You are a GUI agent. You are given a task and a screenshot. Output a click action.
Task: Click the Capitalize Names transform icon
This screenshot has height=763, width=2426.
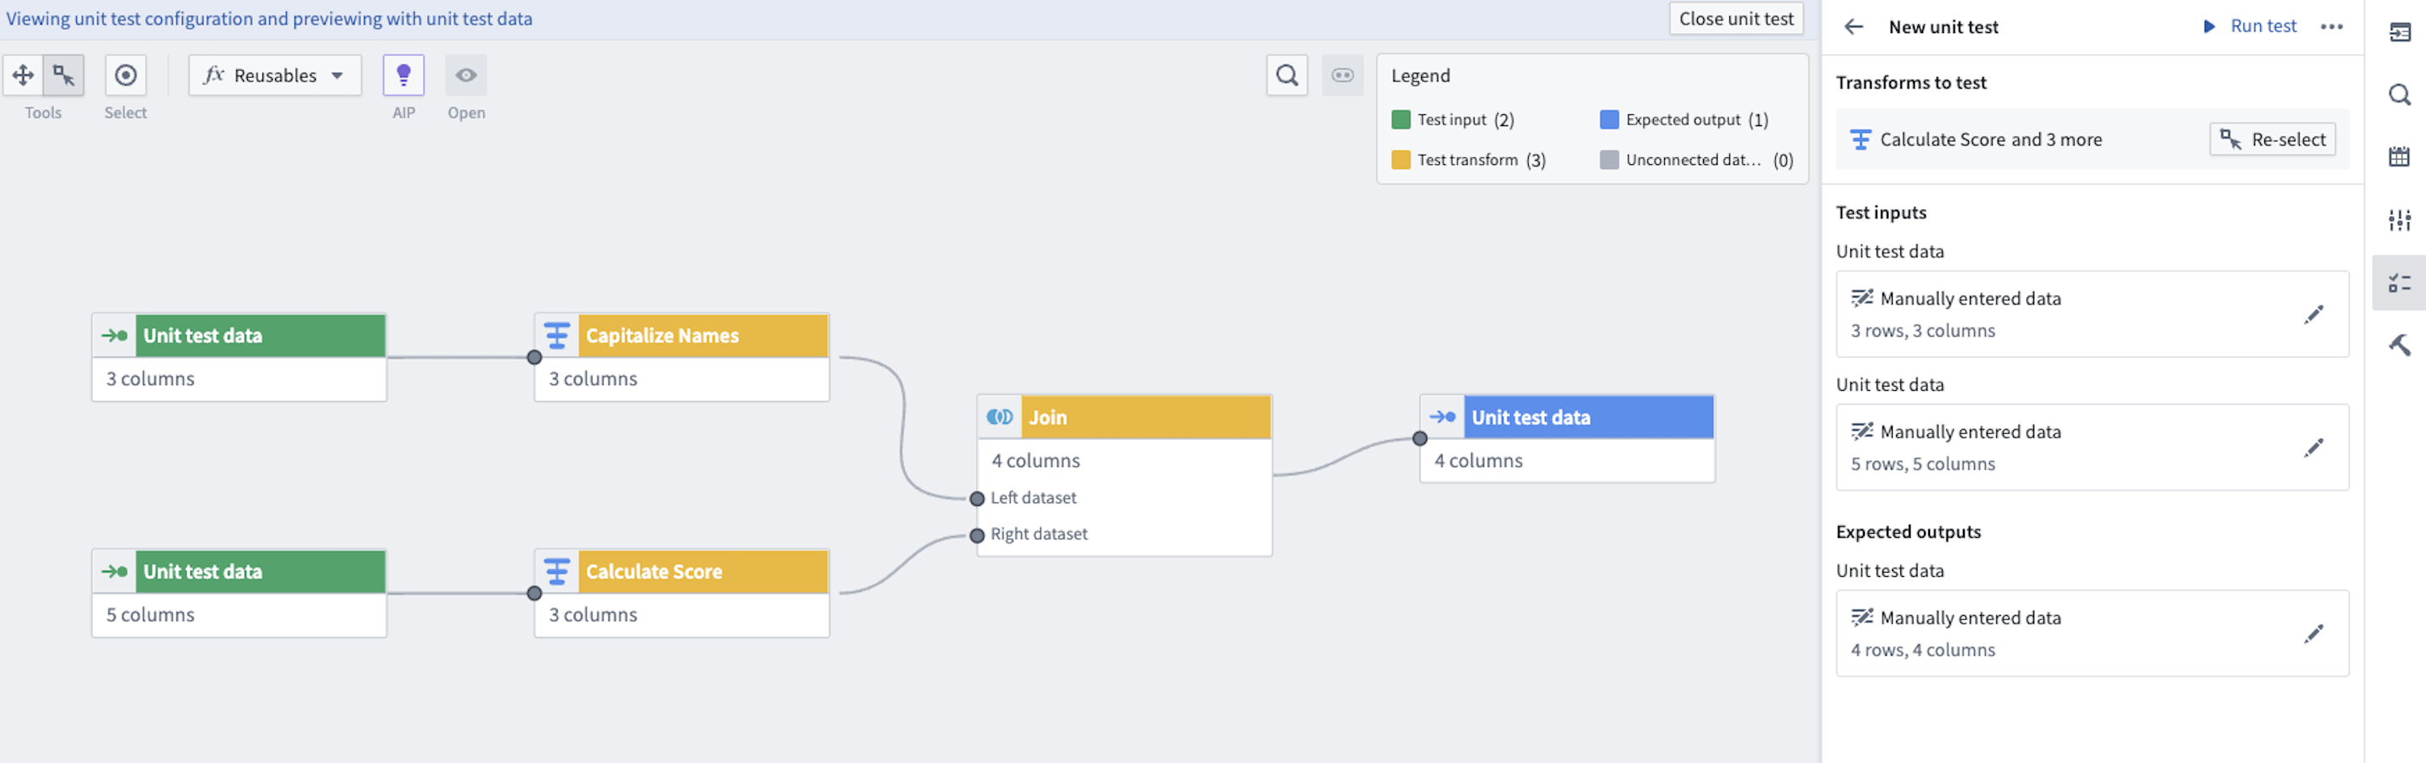557,336
